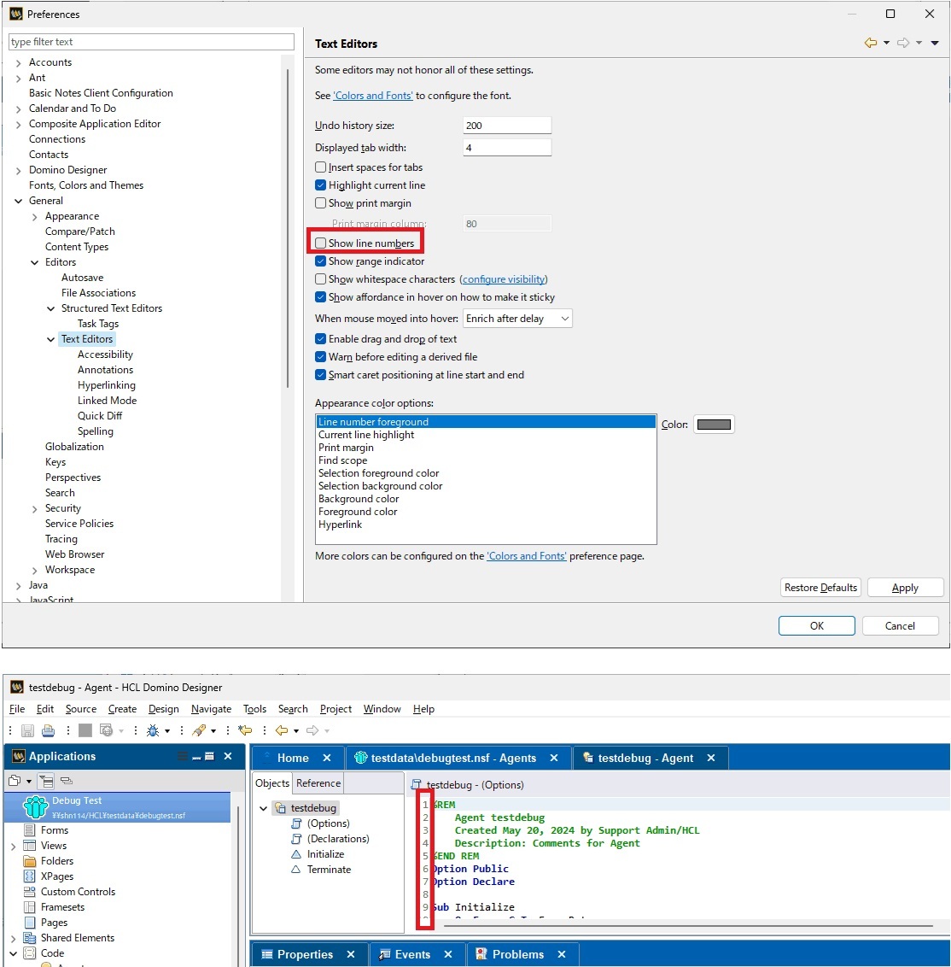Maximize the Applications panel
The image size is (951, 967).
[209, 757]
